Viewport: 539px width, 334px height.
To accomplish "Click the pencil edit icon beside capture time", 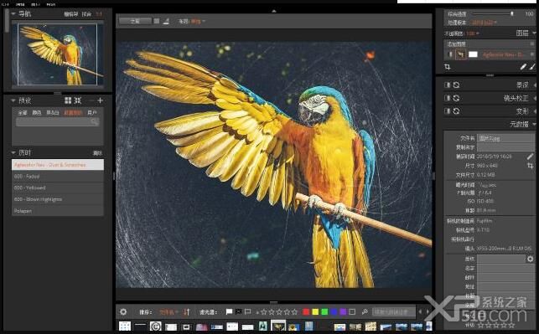I will [x=531, y=157].
